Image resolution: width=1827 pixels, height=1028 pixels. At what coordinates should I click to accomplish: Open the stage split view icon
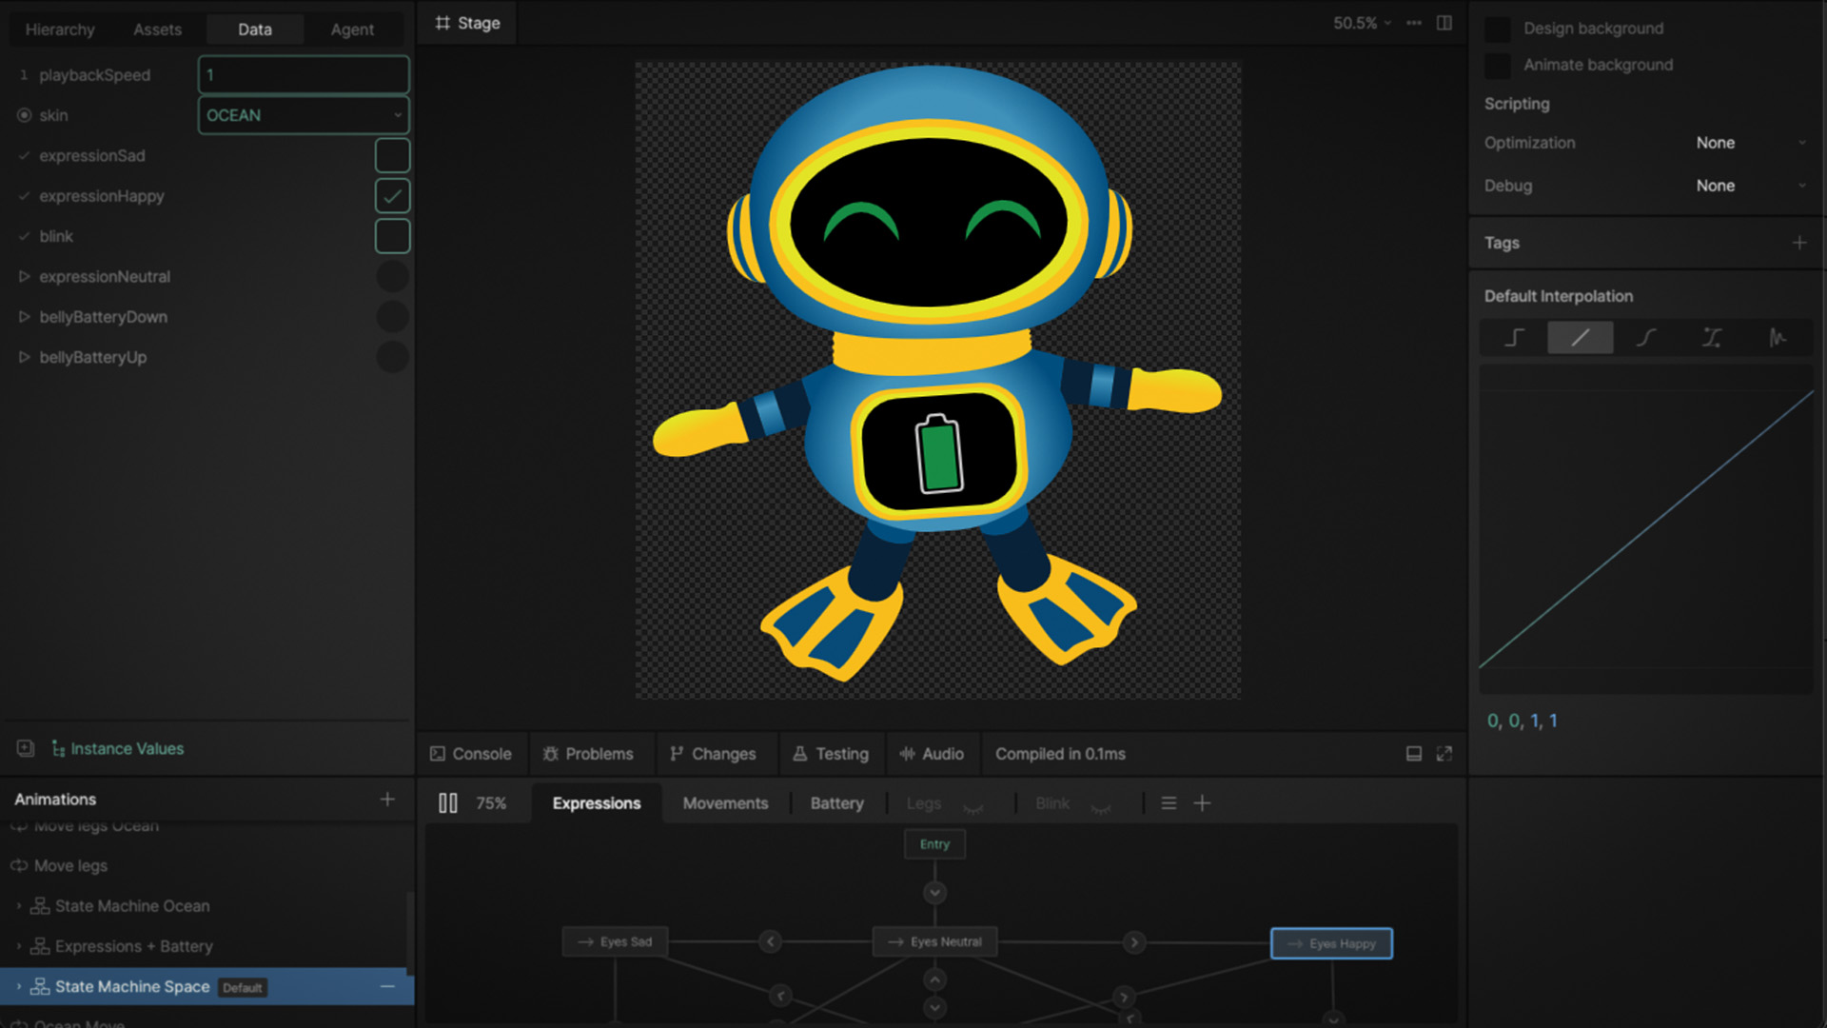1444,23
